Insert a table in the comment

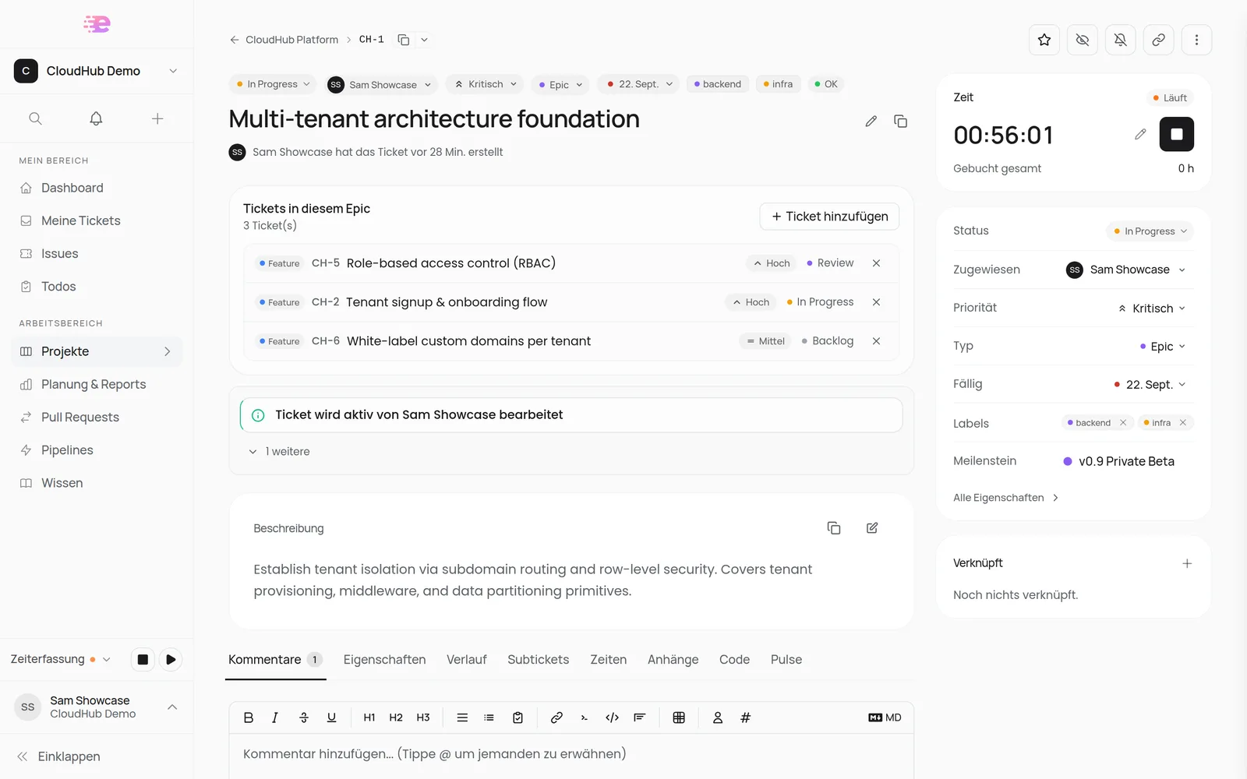[x=679, y=717]
